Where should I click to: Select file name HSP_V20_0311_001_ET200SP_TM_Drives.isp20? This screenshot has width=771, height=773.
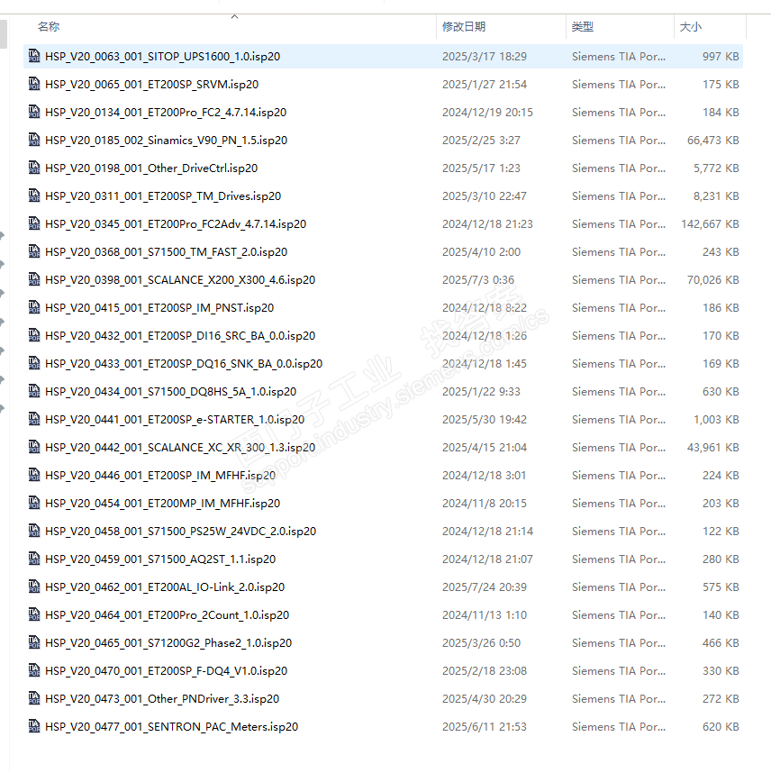(163, 196)
